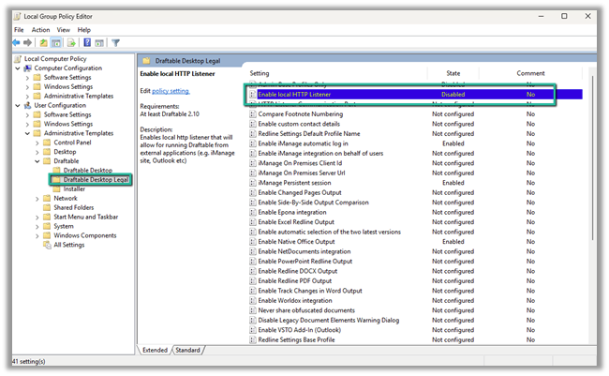609x376 pixels.
Task: Select Disable Legacy Document Elements Warning Dialog
Action: [x=329, y=321]
